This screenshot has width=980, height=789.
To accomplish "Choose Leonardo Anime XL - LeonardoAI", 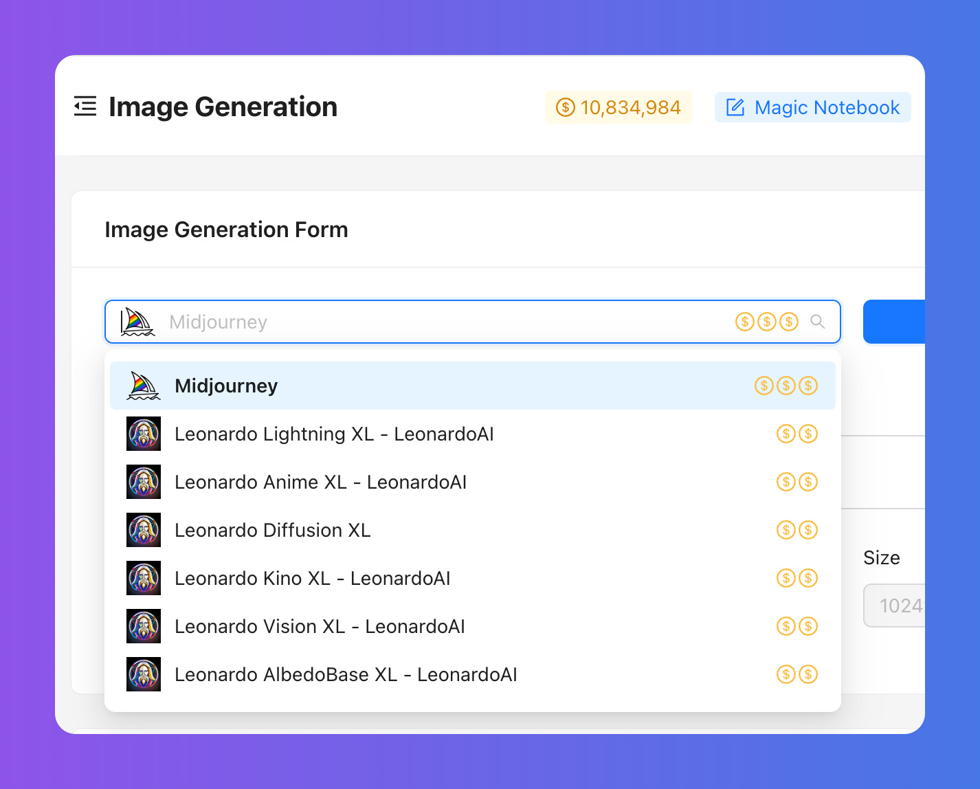I will click(473, 482).
